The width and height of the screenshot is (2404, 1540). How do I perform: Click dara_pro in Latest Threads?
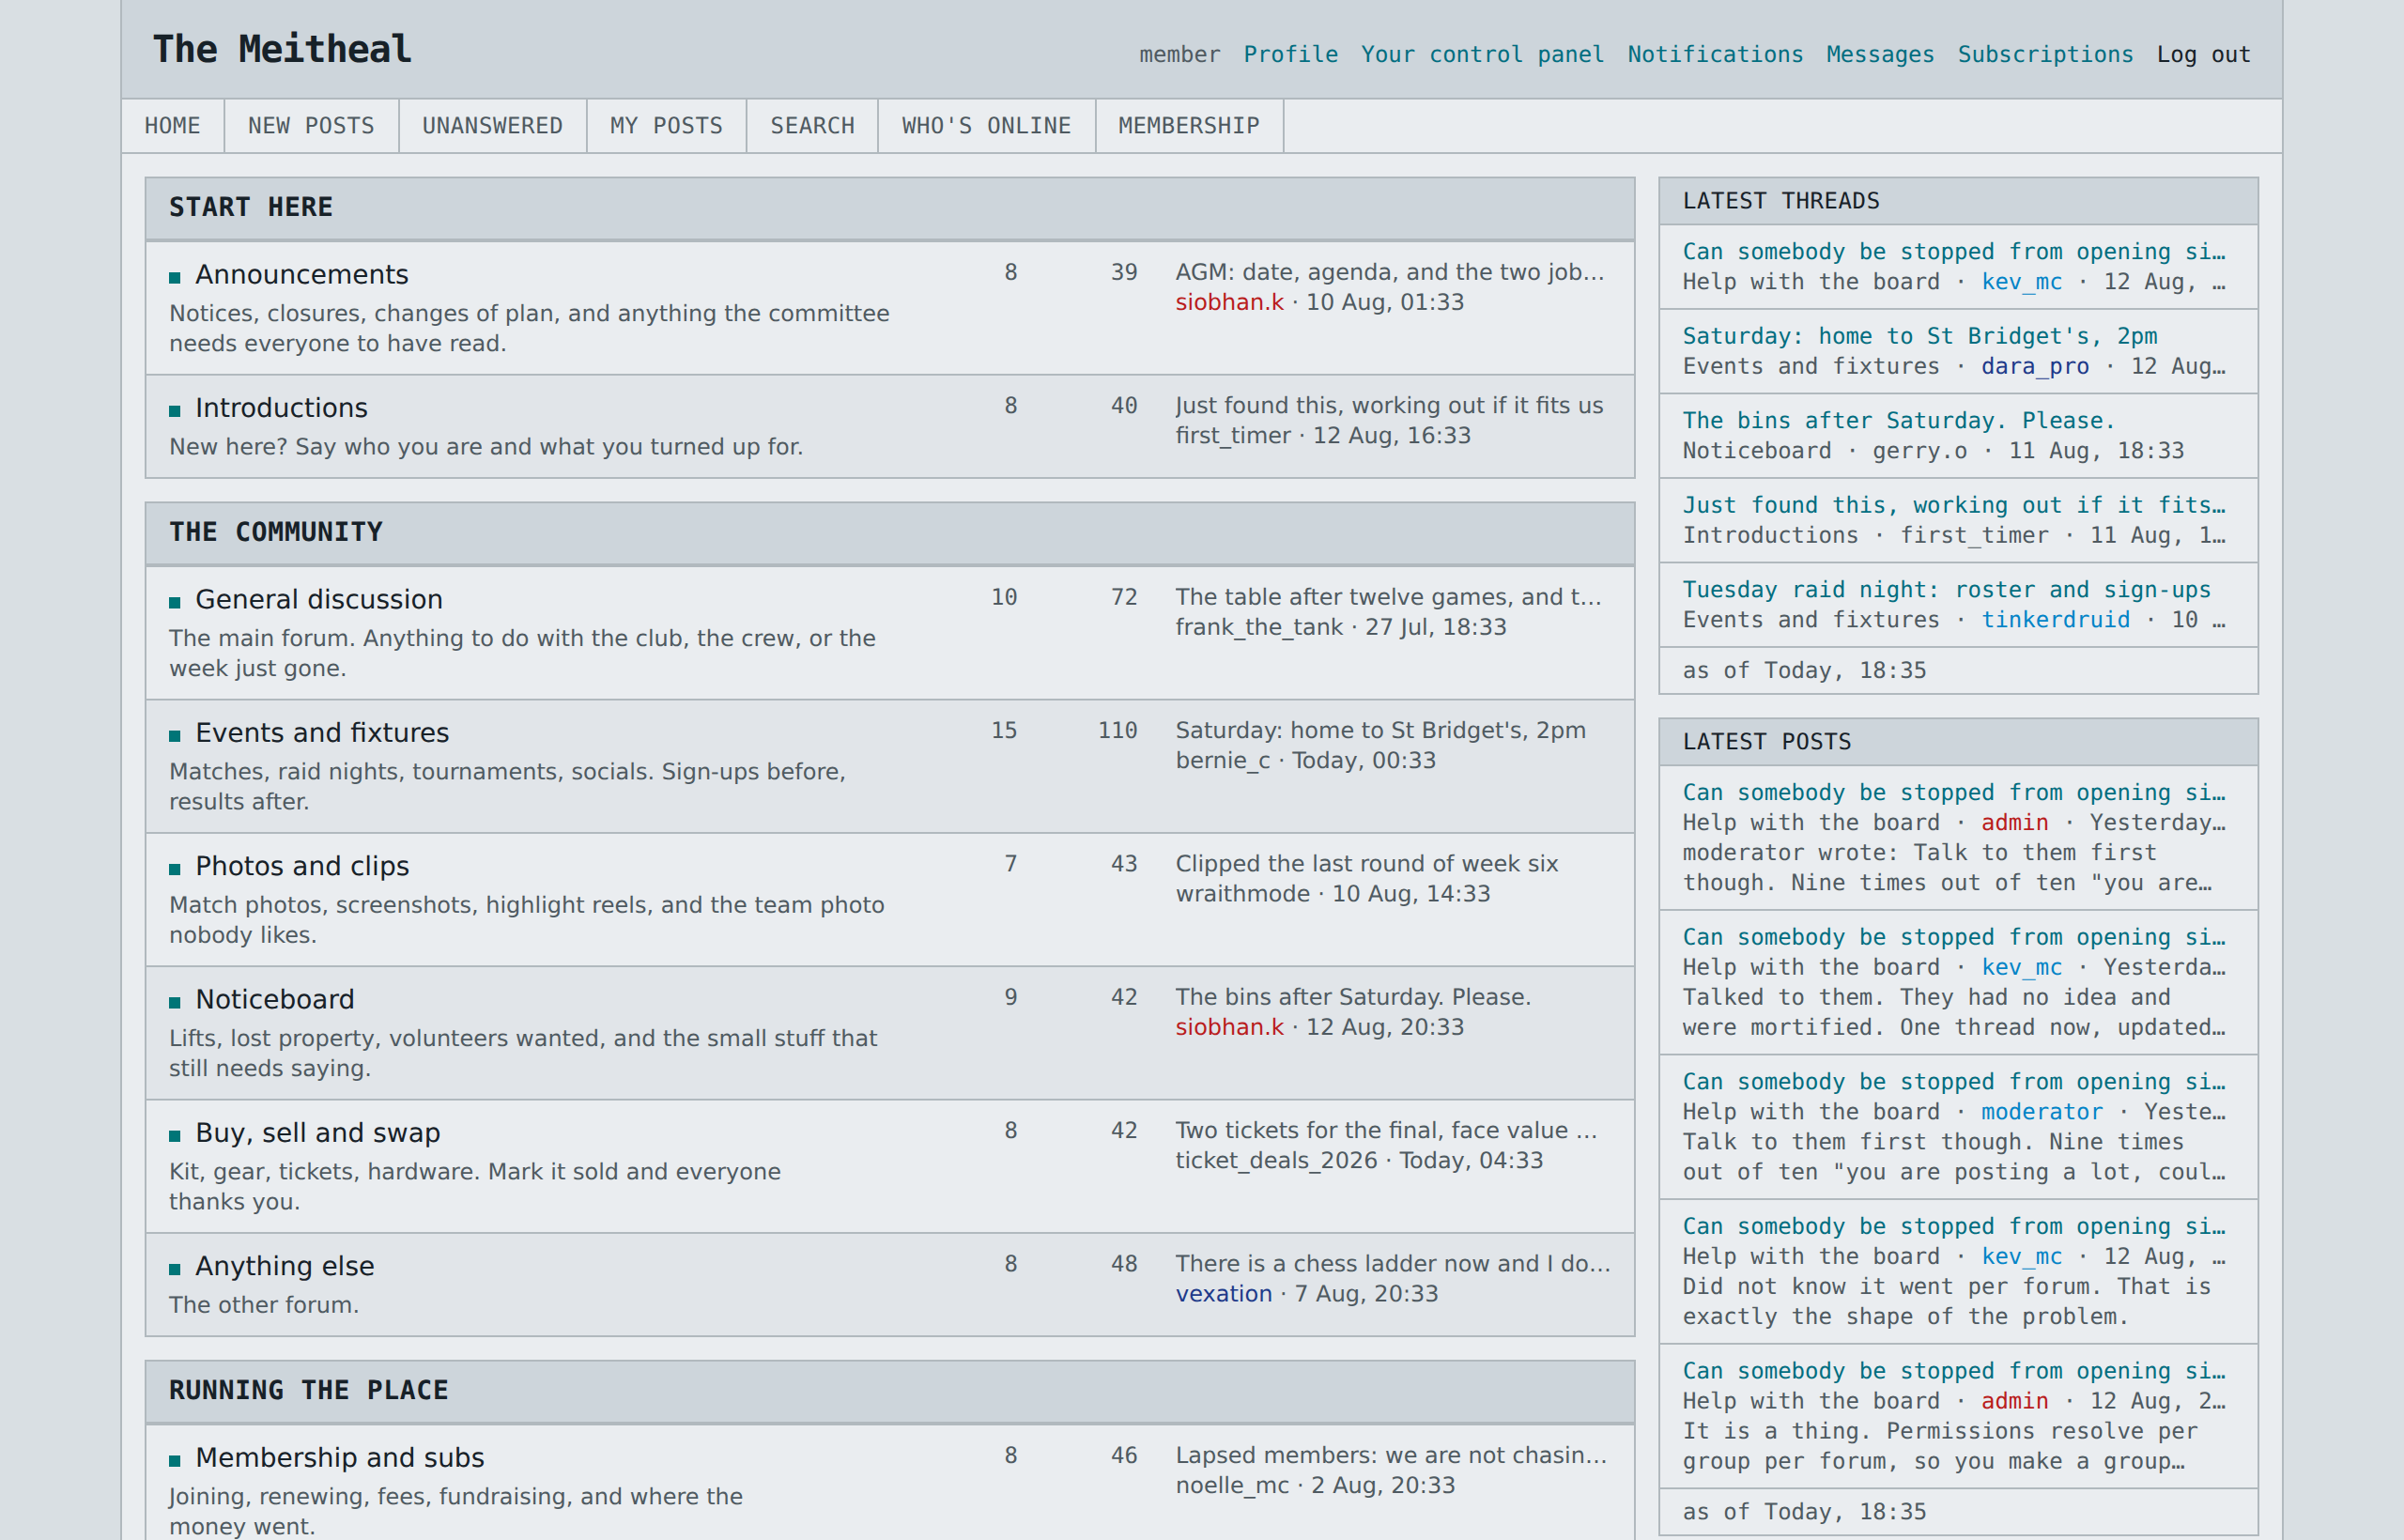click(2036, 366)
